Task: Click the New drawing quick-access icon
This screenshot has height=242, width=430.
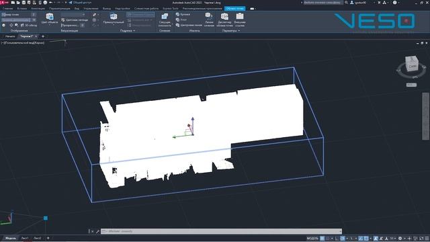Action: click(13, 3)
